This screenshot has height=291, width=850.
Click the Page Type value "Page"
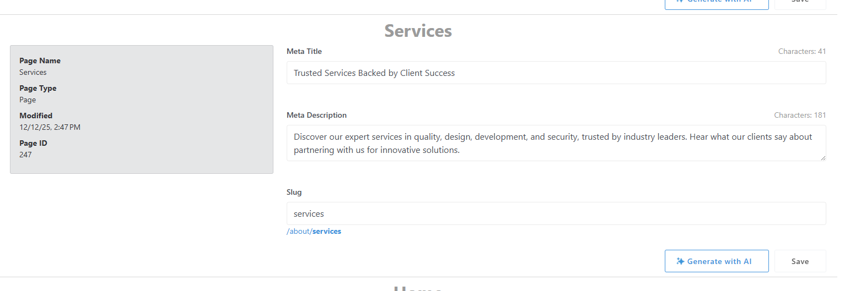click(28, 100)
